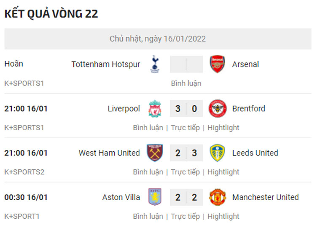Click the Liverpool team name
The width and height of the screenshot is (312, 233).
point(124,109)
